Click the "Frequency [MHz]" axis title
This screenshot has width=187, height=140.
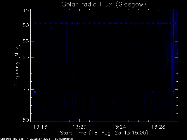click(17, 65)
